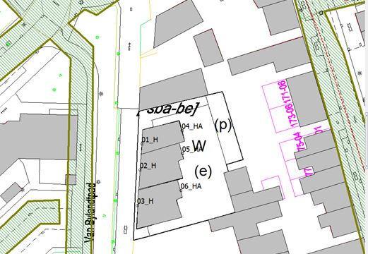Click the Van Bylandtpad street name

(90, 213)
